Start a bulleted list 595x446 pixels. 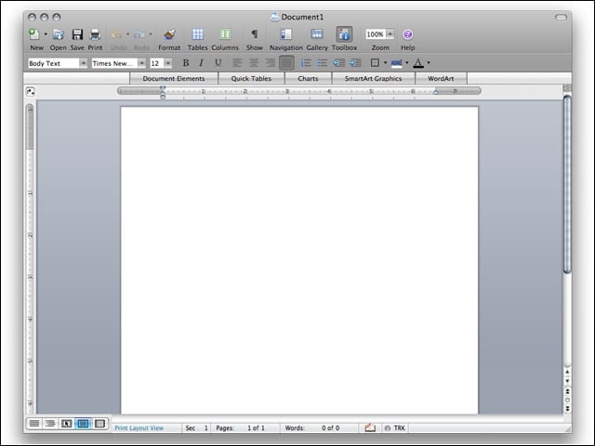(323, 63)
